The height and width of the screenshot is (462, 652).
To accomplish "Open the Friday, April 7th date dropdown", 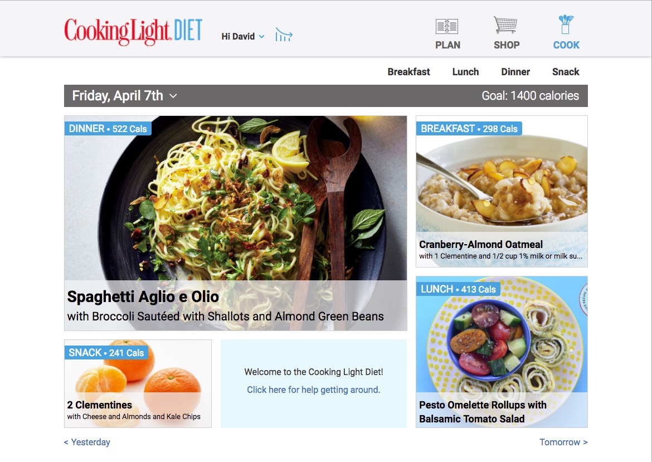I will (x=124, y=96).
